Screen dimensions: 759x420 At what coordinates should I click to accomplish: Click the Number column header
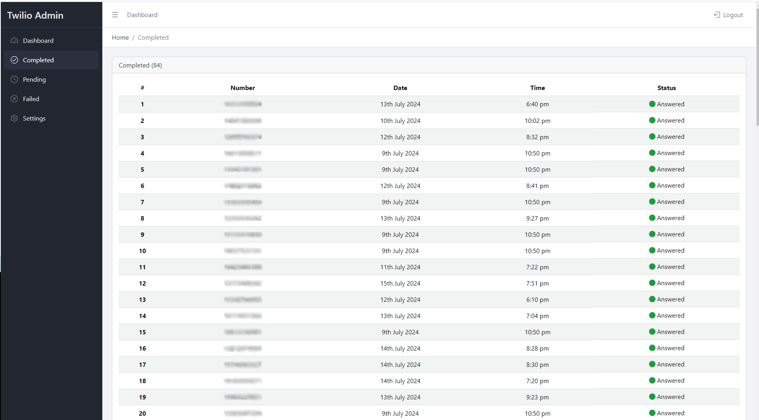pyautogui.click(x=243, y=88)
